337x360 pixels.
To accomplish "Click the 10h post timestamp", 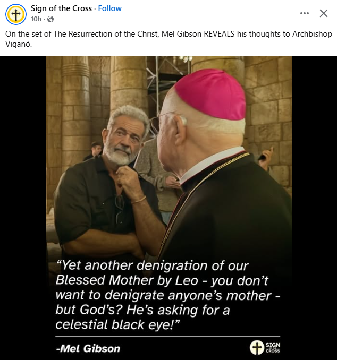I will tap(36, 19).
